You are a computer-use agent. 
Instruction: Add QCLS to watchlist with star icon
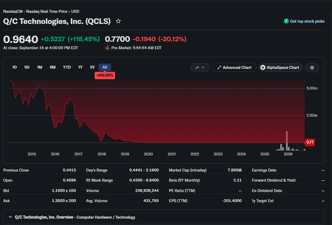click(118, 21)
